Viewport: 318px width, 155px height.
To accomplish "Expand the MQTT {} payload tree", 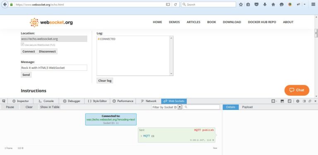I will tap(141, 136).
